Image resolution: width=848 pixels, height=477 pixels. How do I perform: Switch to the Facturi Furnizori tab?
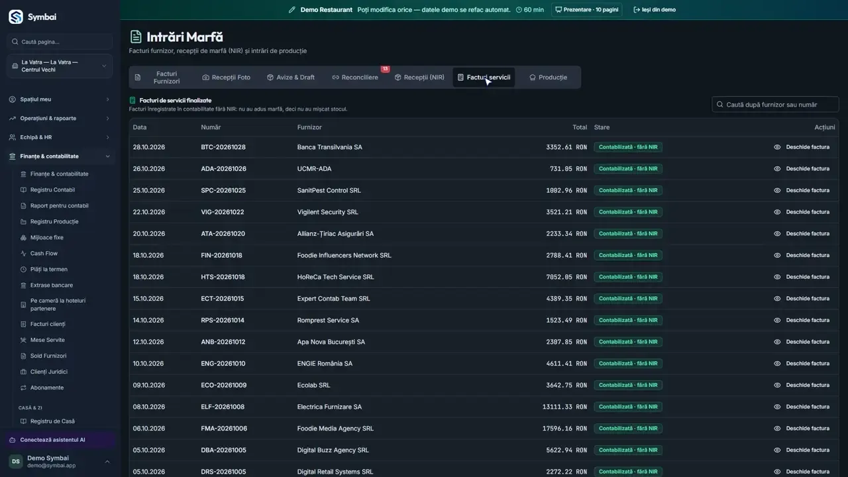pos(159,78)
